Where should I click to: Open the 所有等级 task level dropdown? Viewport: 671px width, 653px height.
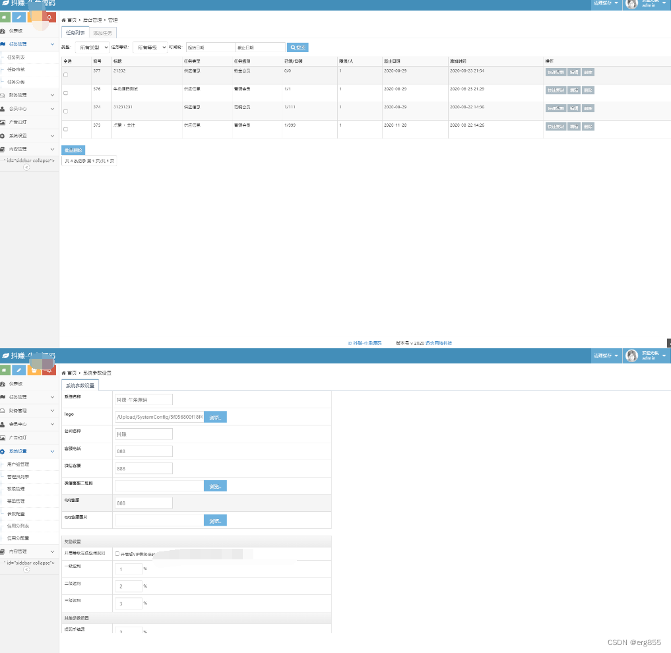coord(150,47)
